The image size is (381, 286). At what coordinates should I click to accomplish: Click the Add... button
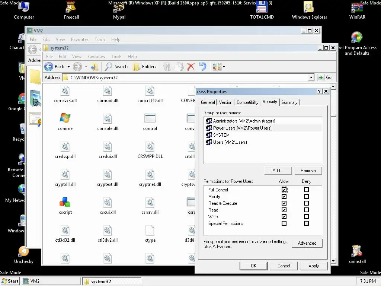[278, 171]
